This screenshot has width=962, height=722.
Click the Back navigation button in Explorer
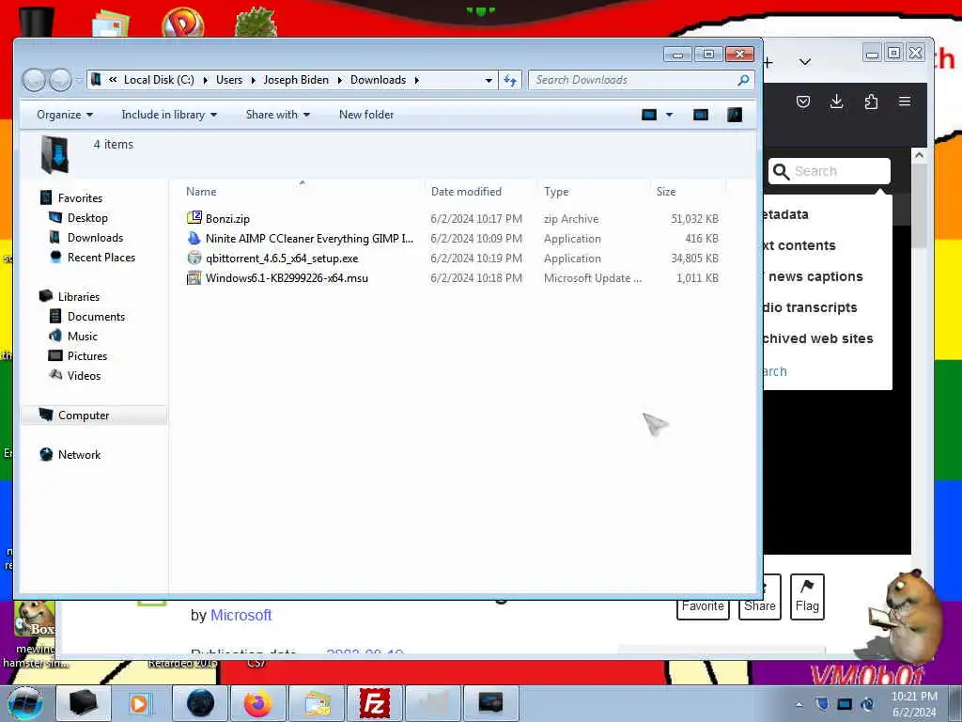[x=34, y=80]
